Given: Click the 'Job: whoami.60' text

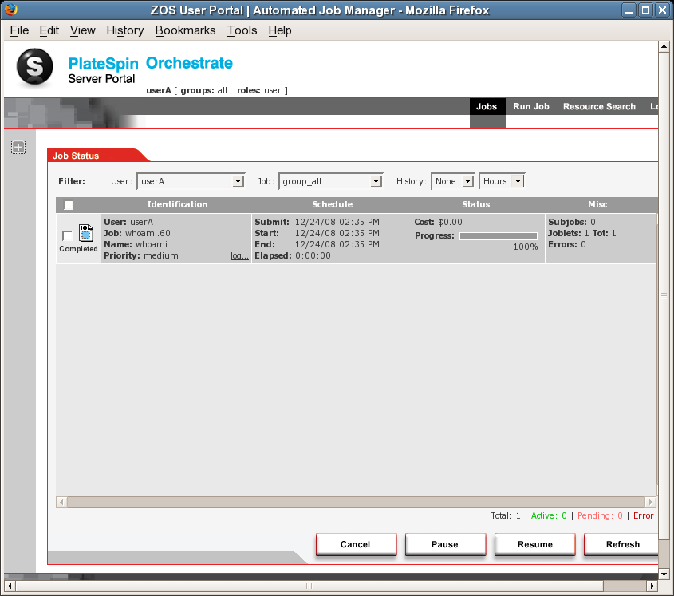Looking at the screenshot, I should click(137, 233).
